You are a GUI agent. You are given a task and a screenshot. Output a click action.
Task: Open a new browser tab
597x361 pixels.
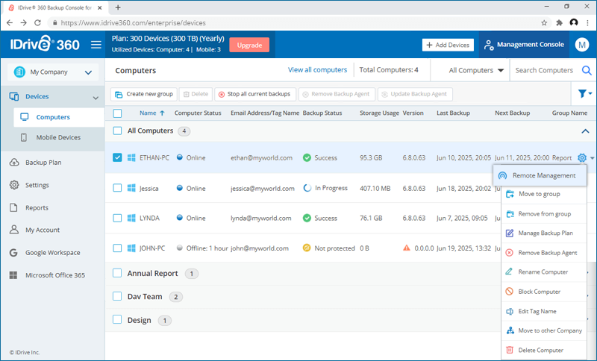(118, 7)
